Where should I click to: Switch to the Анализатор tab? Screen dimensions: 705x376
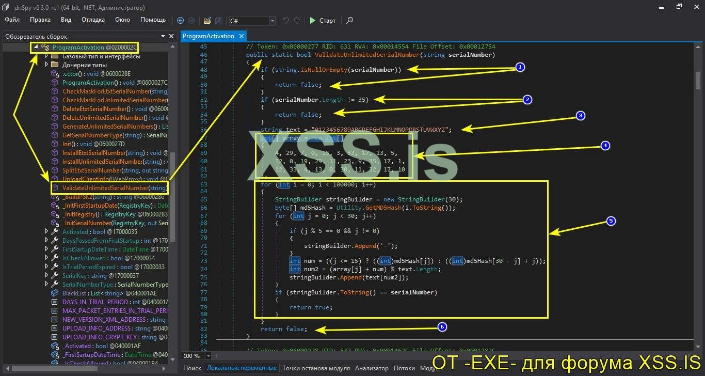tap(372, 368)
